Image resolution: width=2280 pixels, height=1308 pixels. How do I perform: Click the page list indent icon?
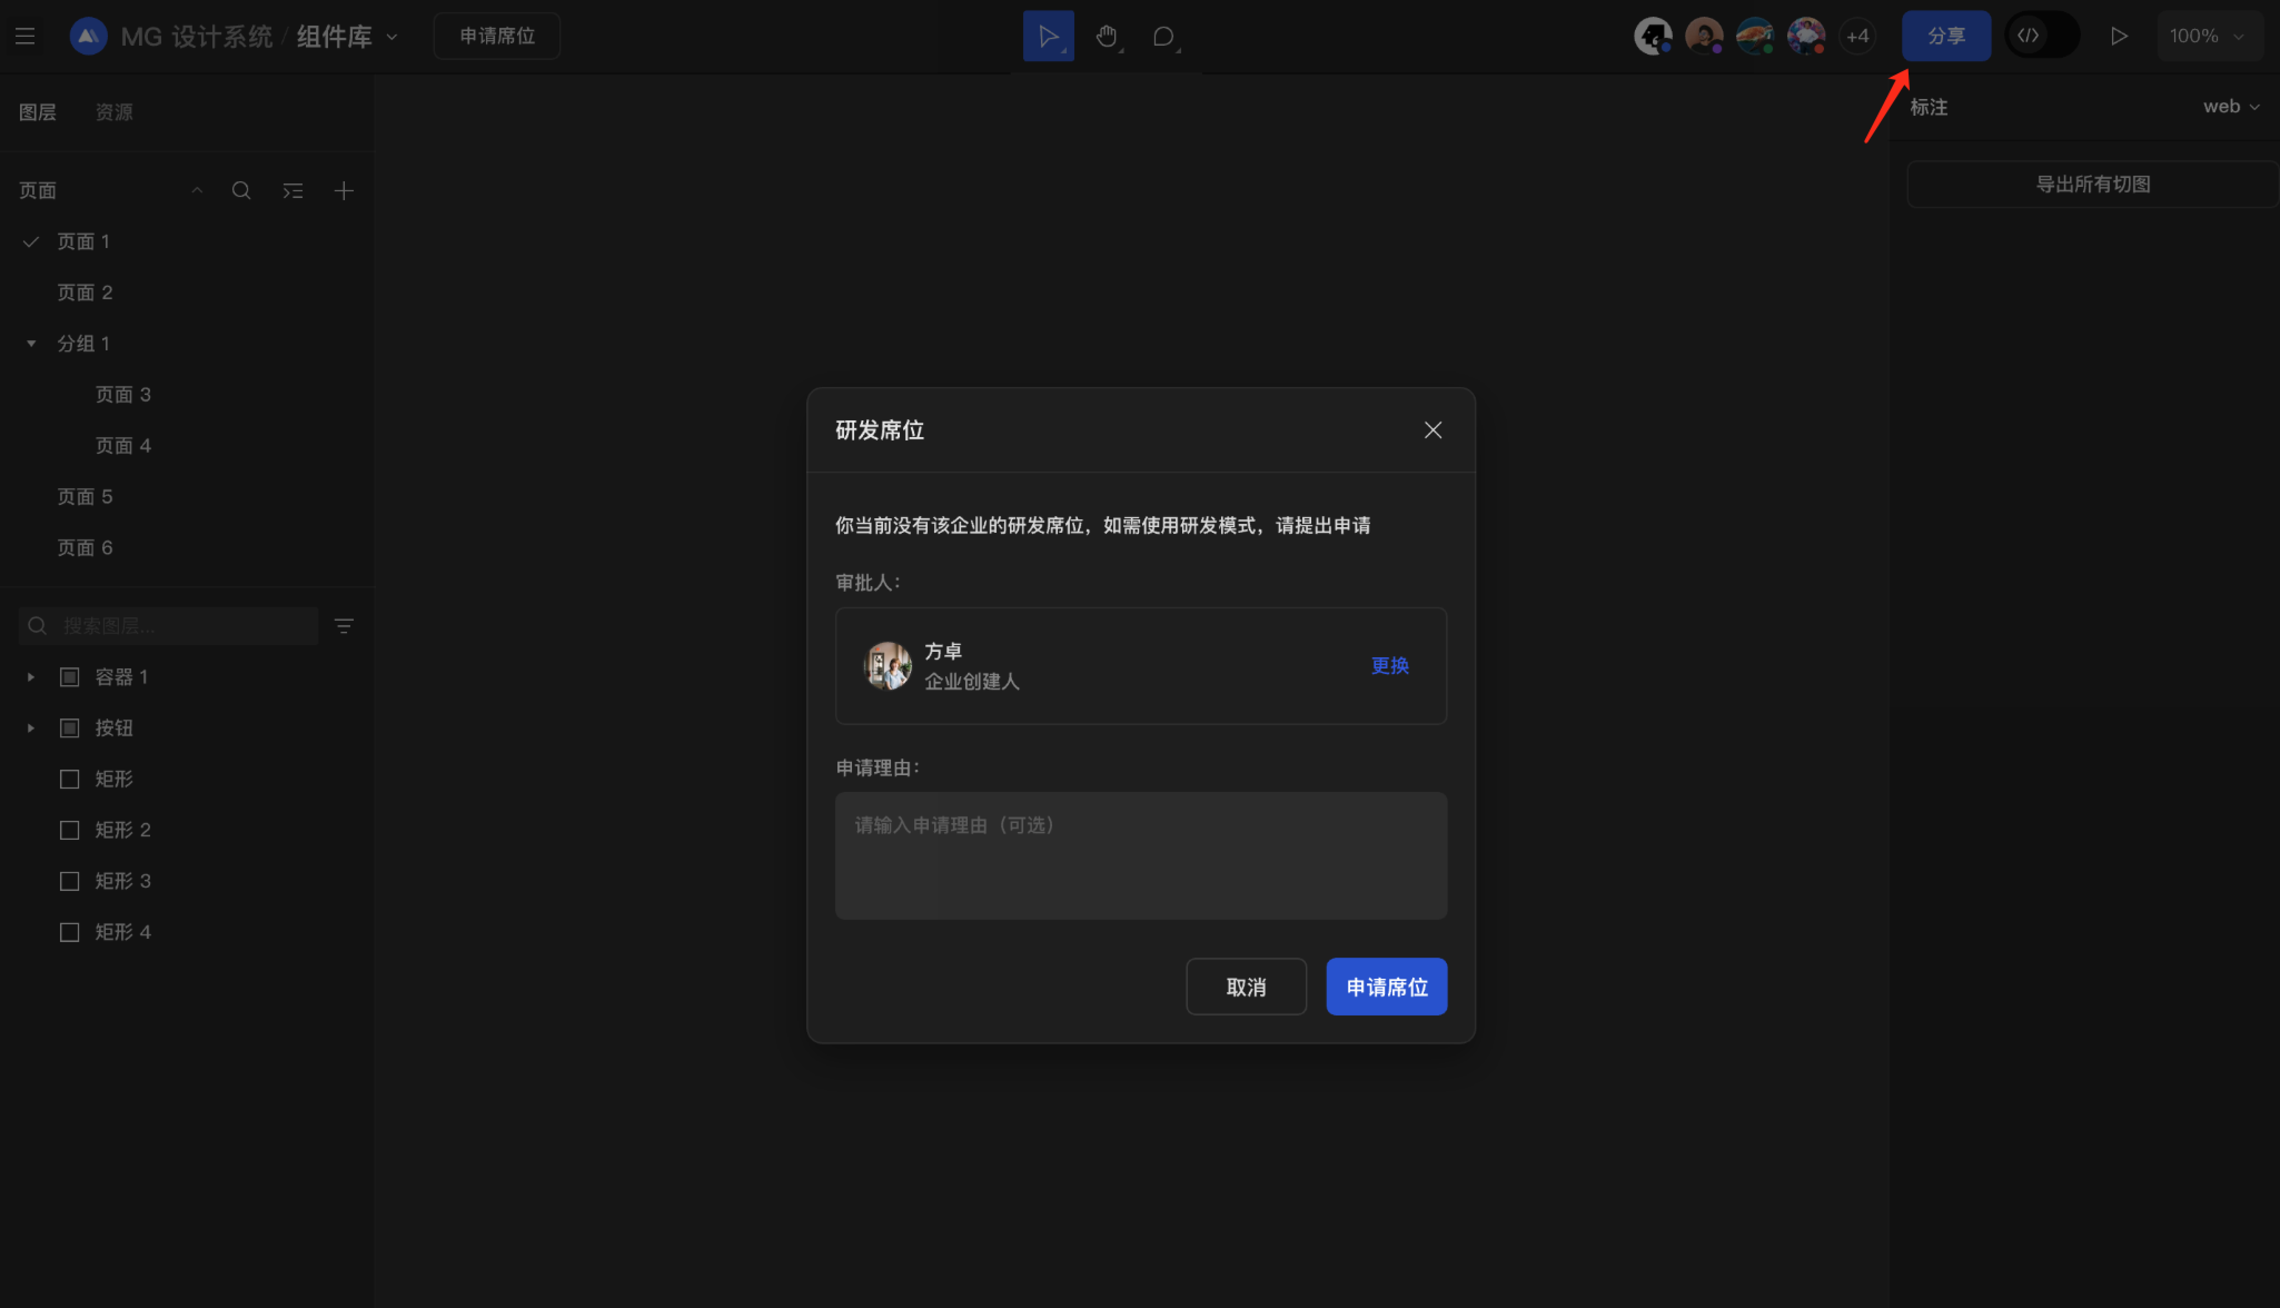(293, 191)
